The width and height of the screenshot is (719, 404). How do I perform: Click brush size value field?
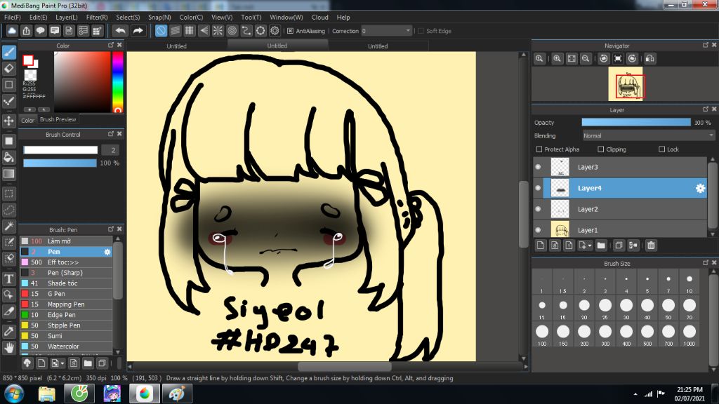(110, 150)
